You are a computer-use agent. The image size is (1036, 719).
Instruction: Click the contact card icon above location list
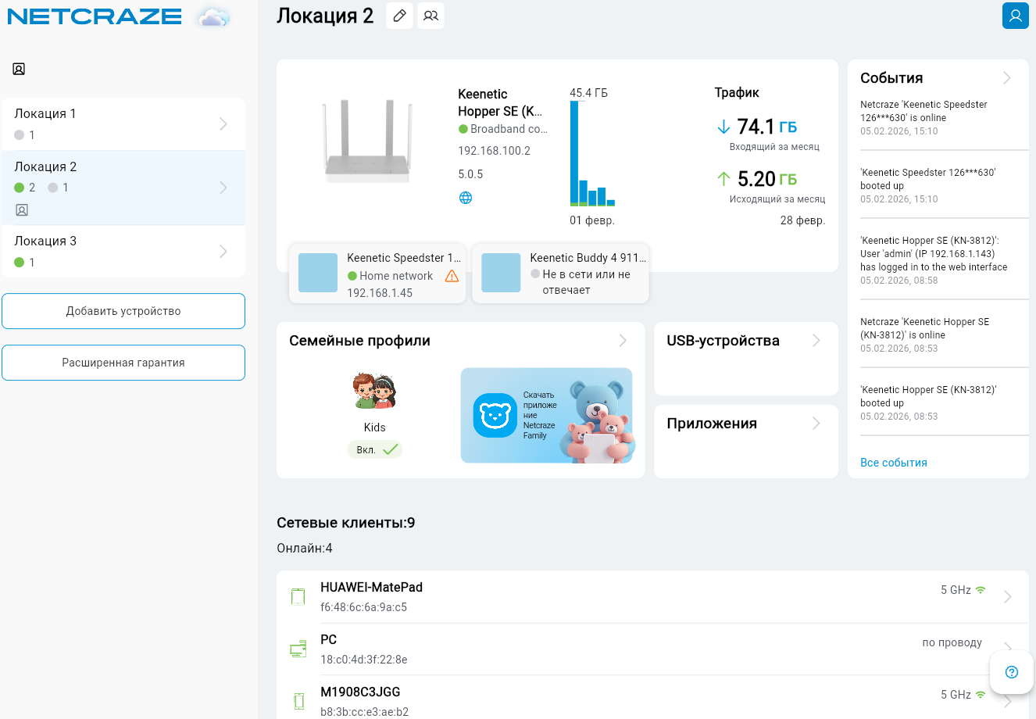(19, 69)
